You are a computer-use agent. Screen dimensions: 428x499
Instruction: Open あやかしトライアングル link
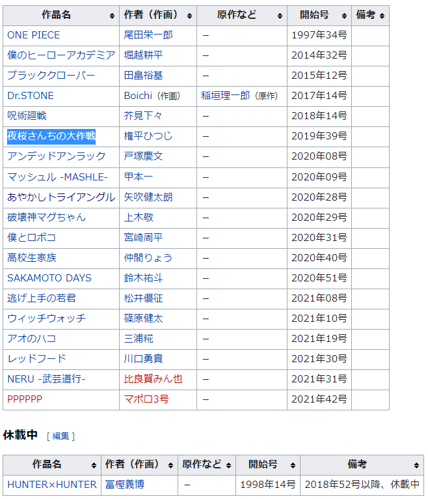coord(61,197)
